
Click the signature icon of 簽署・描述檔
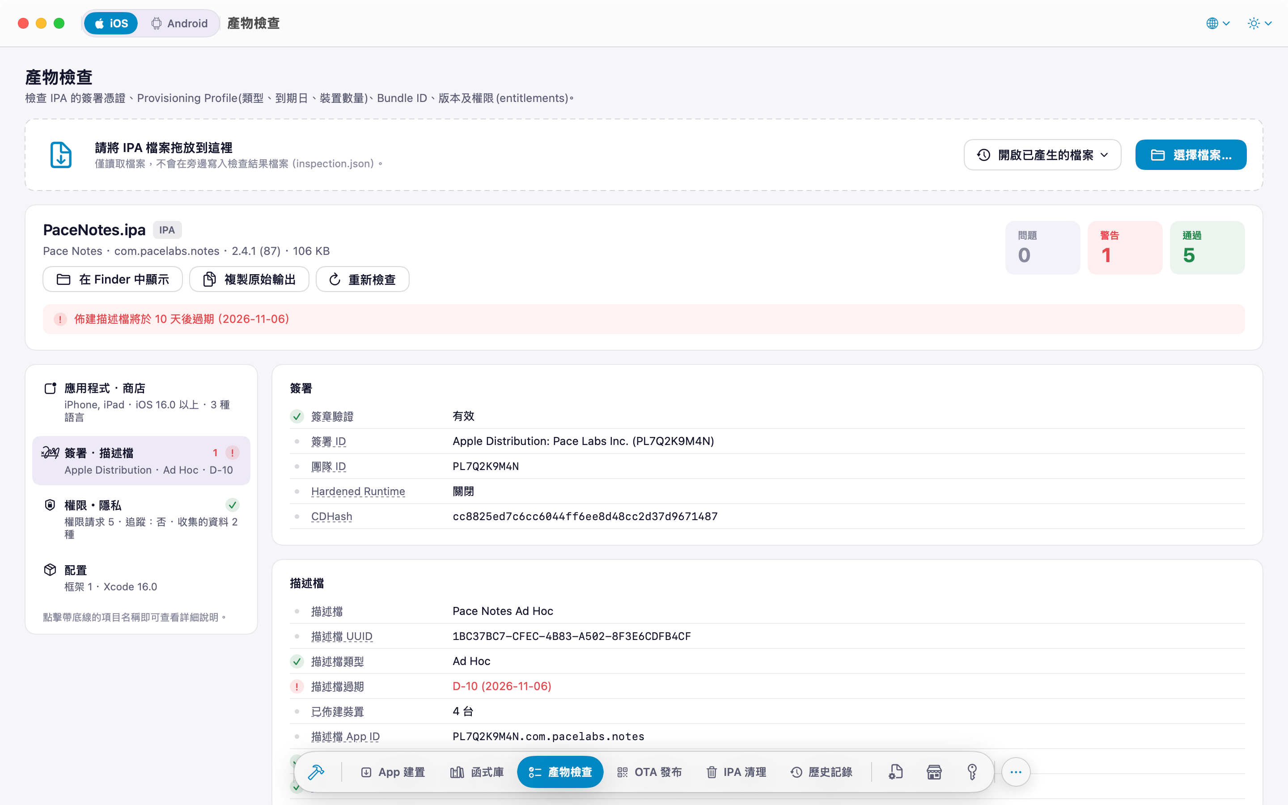pyautogui.click(x=50, y=453)
